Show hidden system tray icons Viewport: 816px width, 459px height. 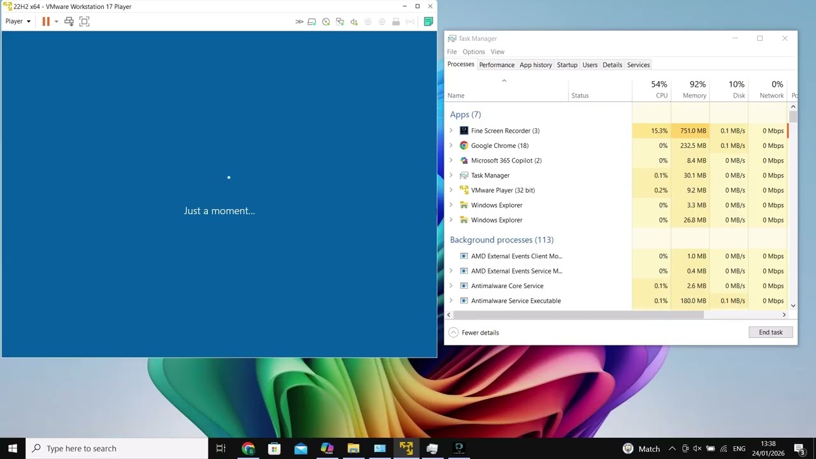coord(672,449)
